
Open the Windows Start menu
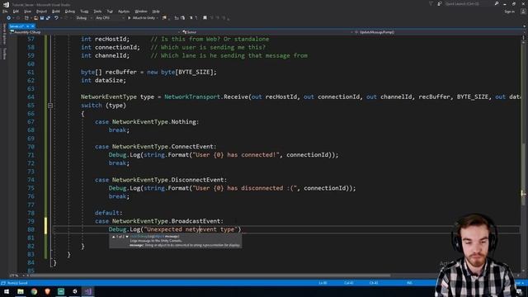point(7,291)
